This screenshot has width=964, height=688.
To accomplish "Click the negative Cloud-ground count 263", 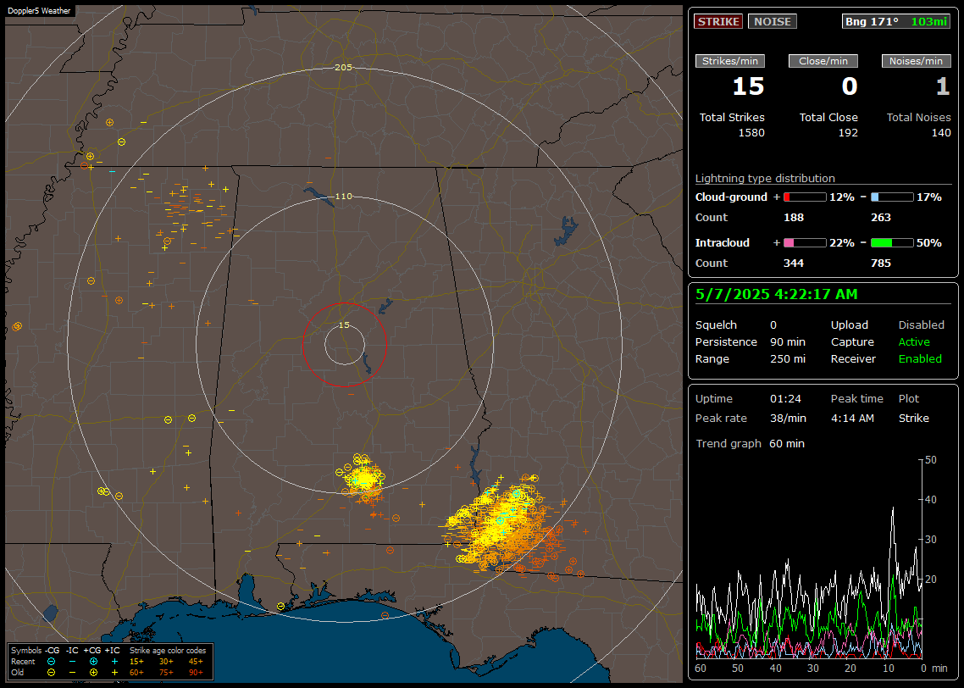I will pos(881,218).
